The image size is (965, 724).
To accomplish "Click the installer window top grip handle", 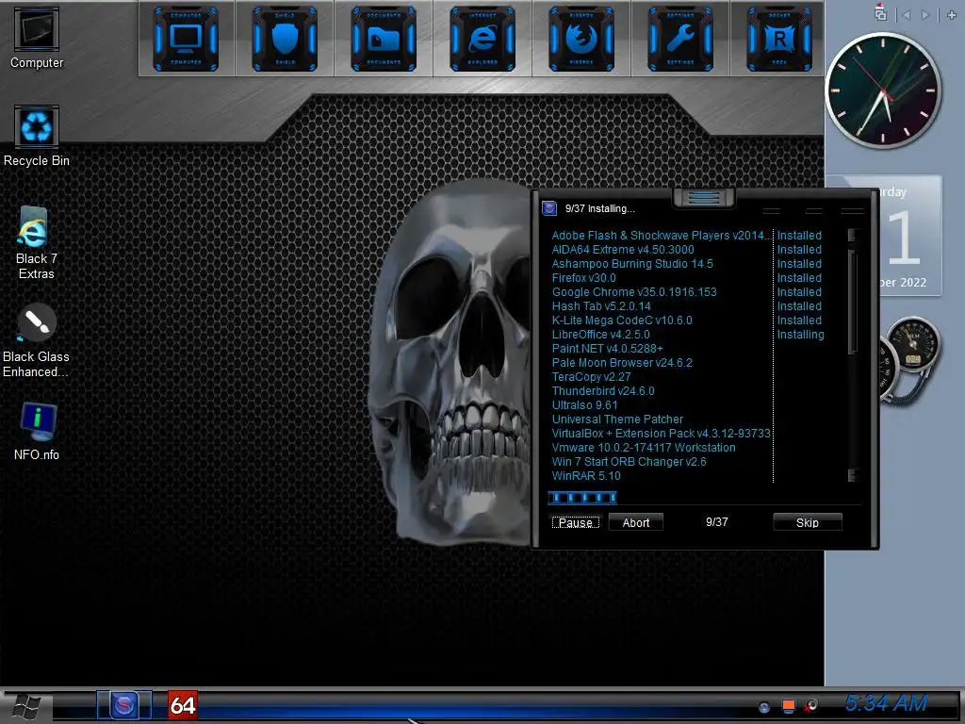I will pos(704,198).
